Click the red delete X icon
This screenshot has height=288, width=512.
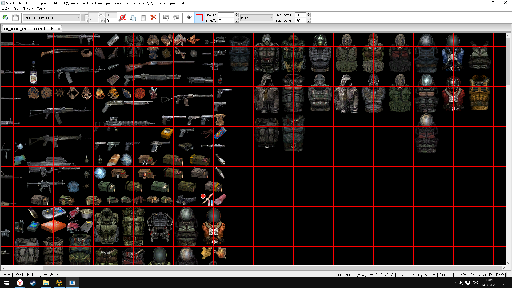click(153, 18)
